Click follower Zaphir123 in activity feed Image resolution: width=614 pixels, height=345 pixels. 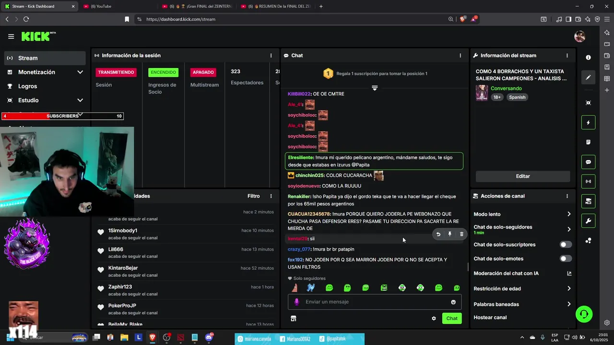tap(120, 287)
